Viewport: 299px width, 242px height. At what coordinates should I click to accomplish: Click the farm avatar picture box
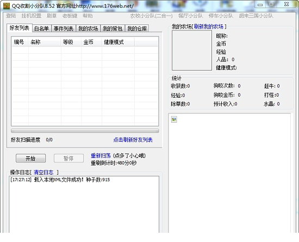pyautogui.click(x=192, y=50)
